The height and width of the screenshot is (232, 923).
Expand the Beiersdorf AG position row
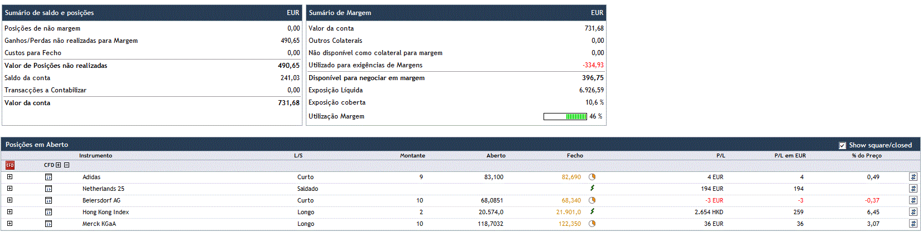(x=9, y=200)
